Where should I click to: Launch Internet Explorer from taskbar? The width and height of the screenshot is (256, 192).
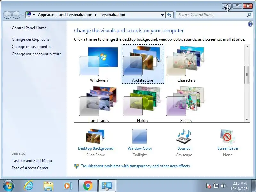(28, 186)
